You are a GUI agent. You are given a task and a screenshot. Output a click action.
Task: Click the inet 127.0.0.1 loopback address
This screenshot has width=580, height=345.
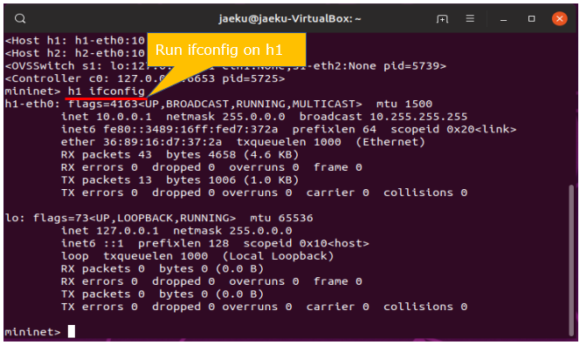tap(110, 231)
